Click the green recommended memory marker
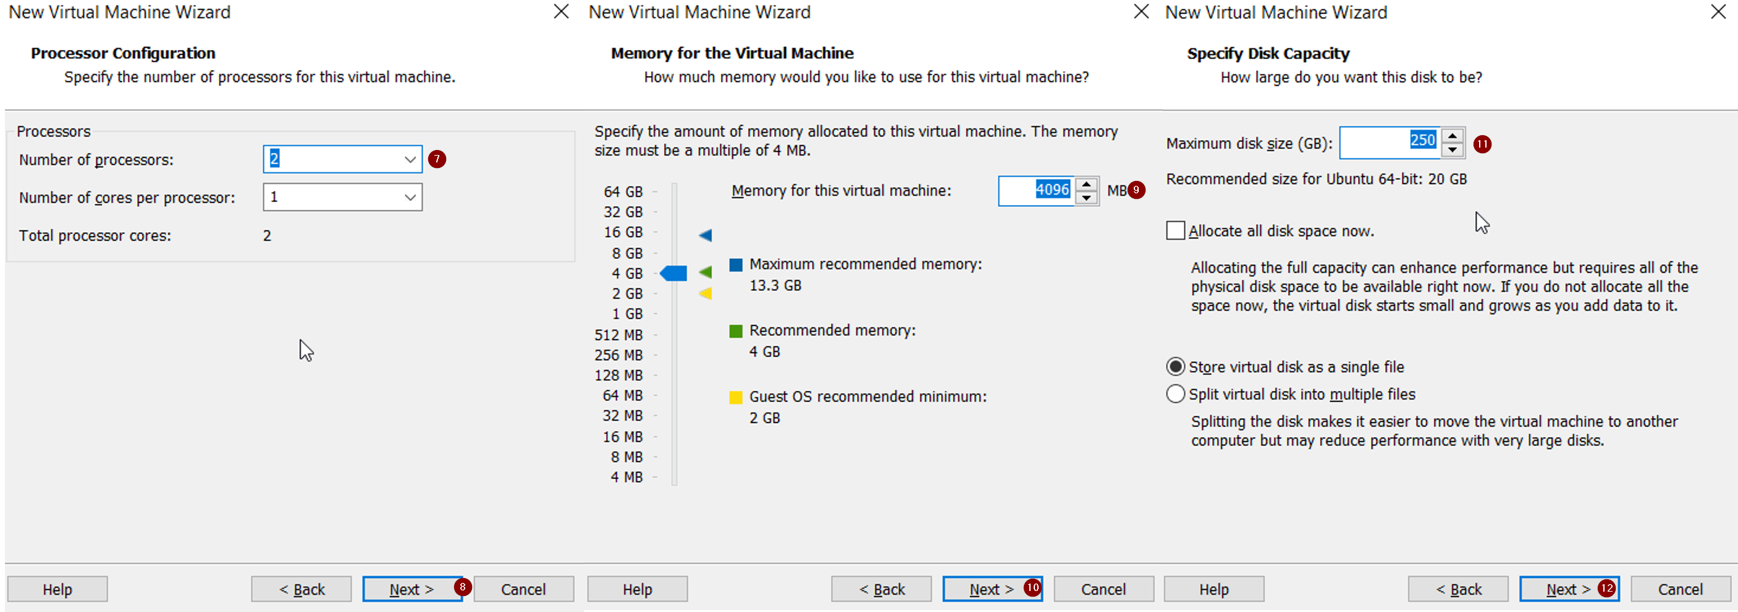Image resolution: width=1738 pixels, height=612 pixels. 706,273
